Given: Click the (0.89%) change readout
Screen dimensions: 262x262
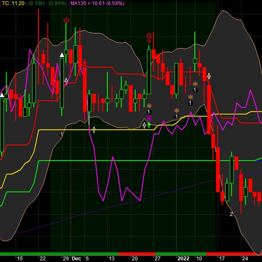Looking at the screenshot, I should tap(58, 3).
